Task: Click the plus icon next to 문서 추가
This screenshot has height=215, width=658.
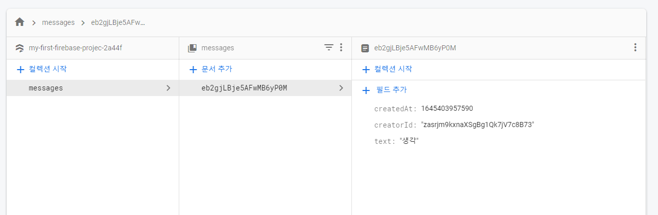Action: pos(193,70)
